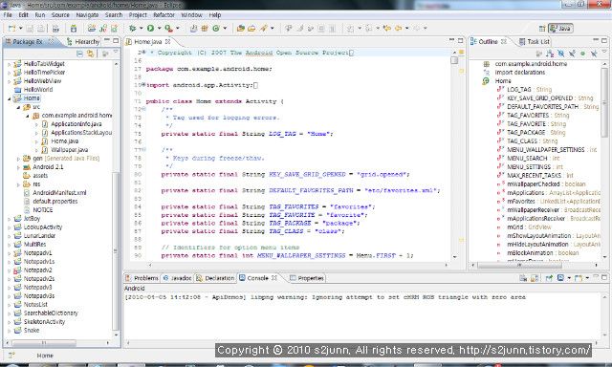Click the Search flashlight toolbar icon

pyautogui.click(x=264, y=28)
